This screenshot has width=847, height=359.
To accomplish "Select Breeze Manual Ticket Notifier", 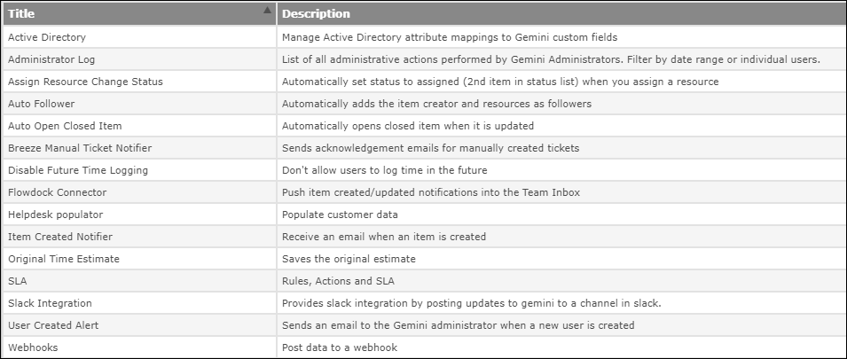I will click(80, 148).
